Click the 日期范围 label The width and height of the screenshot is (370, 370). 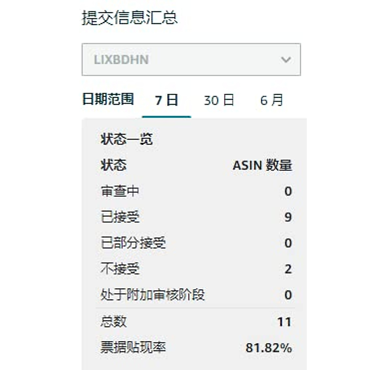[108, 99]
